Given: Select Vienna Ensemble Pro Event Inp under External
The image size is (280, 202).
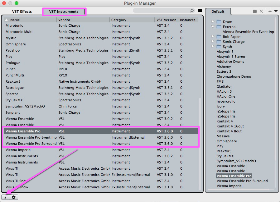Looking at the screenshot, I should coord(248,32).
